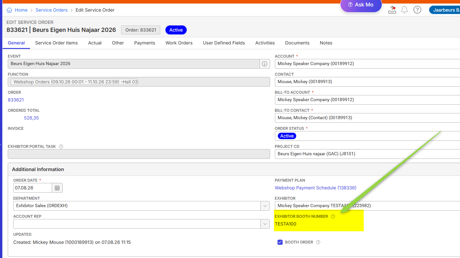Image resolution: width=460 pixels, height=258 pixels.
Task: Click the info icon beside the Event field
Action: [265, 64]
